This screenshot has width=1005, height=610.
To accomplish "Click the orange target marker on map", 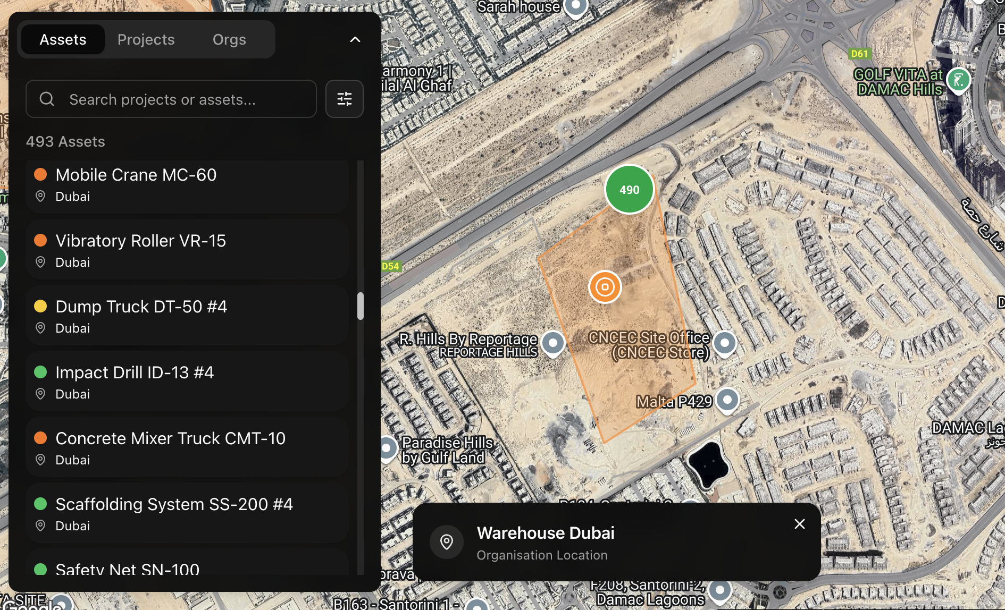I will click(605, 287).
